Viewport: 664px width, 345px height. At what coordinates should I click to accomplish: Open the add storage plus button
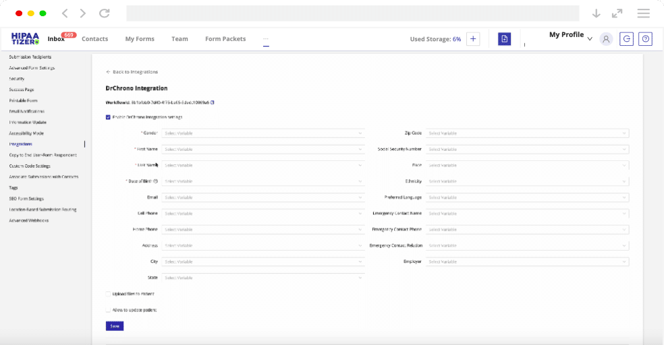(473, 39)
